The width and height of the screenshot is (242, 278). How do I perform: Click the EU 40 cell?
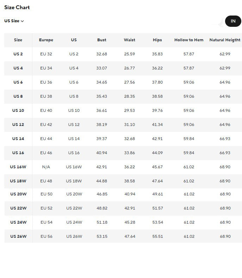pyautogui.click(x=46, y=110)
